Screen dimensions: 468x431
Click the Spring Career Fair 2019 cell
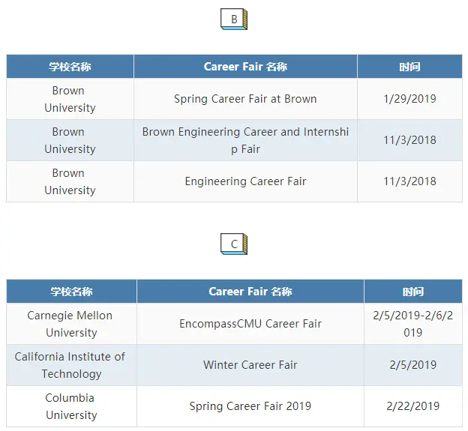(250, 406)
